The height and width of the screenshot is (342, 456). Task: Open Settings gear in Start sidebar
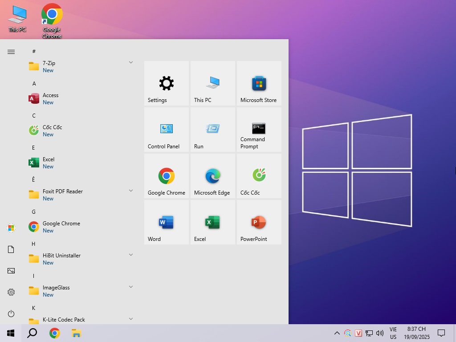pos(11,292)
